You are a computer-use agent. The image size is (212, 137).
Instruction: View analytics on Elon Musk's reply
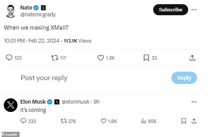pyautogui.click(x=143, y=121)
